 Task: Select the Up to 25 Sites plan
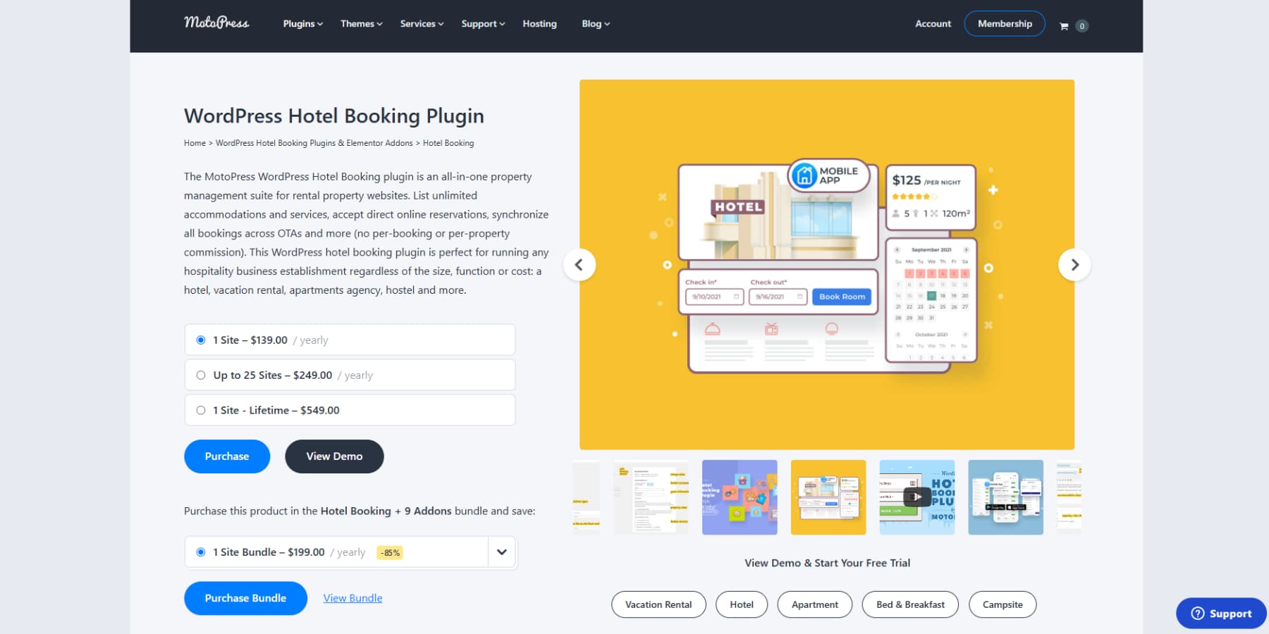tap(200, 375)
